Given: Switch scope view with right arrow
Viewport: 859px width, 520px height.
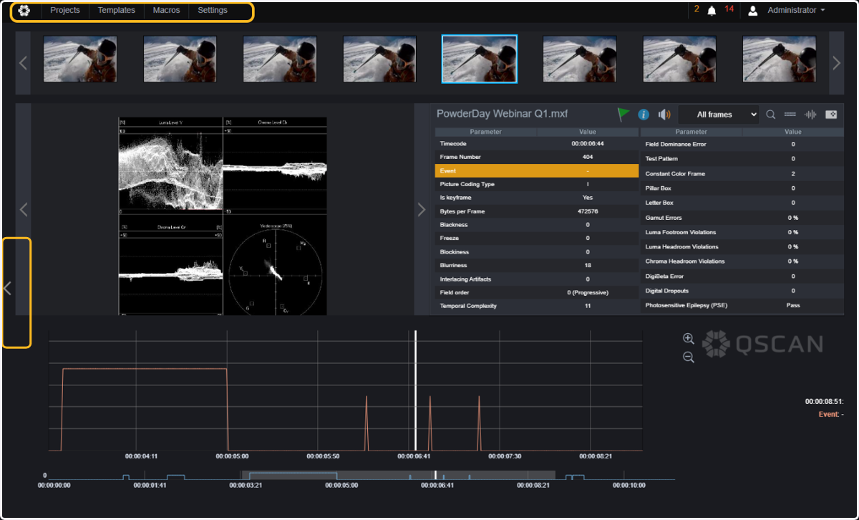Looking at the screenshot, I should (422, 209).
